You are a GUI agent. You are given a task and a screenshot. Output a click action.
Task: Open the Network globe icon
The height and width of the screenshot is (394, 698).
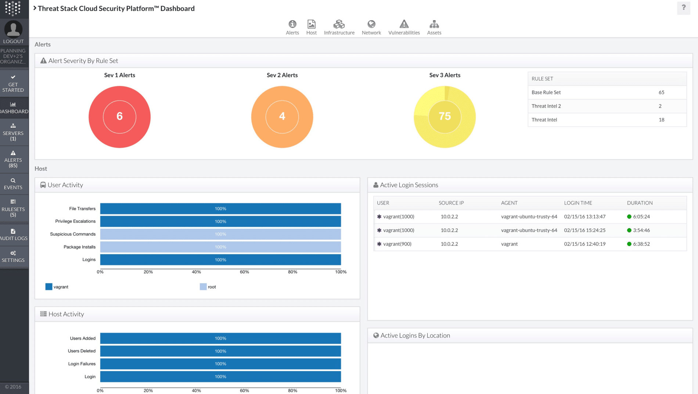(371, 24)
